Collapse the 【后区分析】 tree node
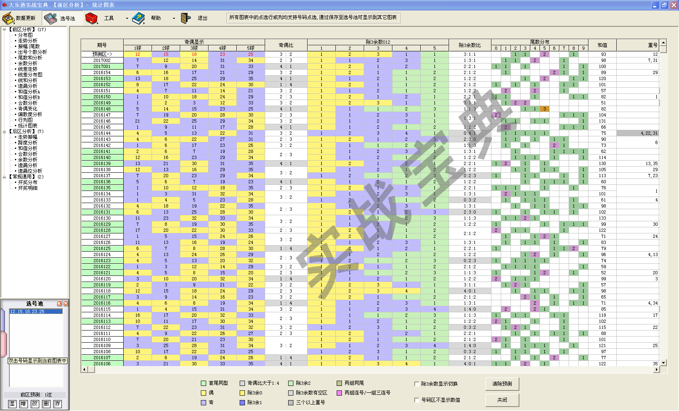This screenshot has width=679, height=411. pos(4,131)
